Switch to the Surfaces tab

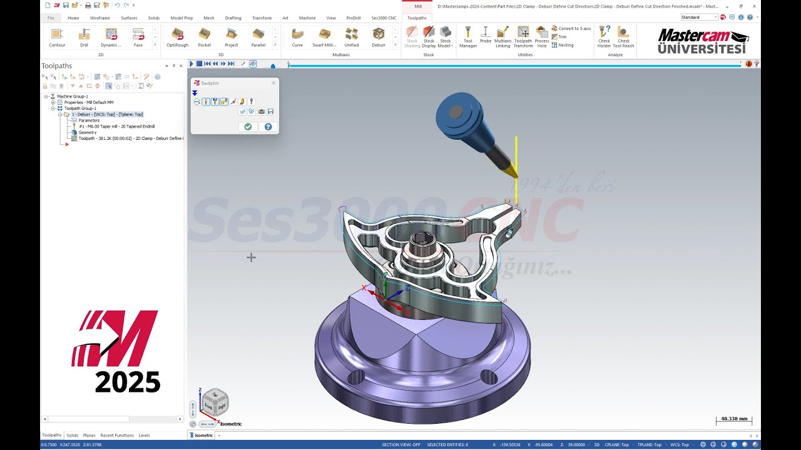tap(129, 18)
